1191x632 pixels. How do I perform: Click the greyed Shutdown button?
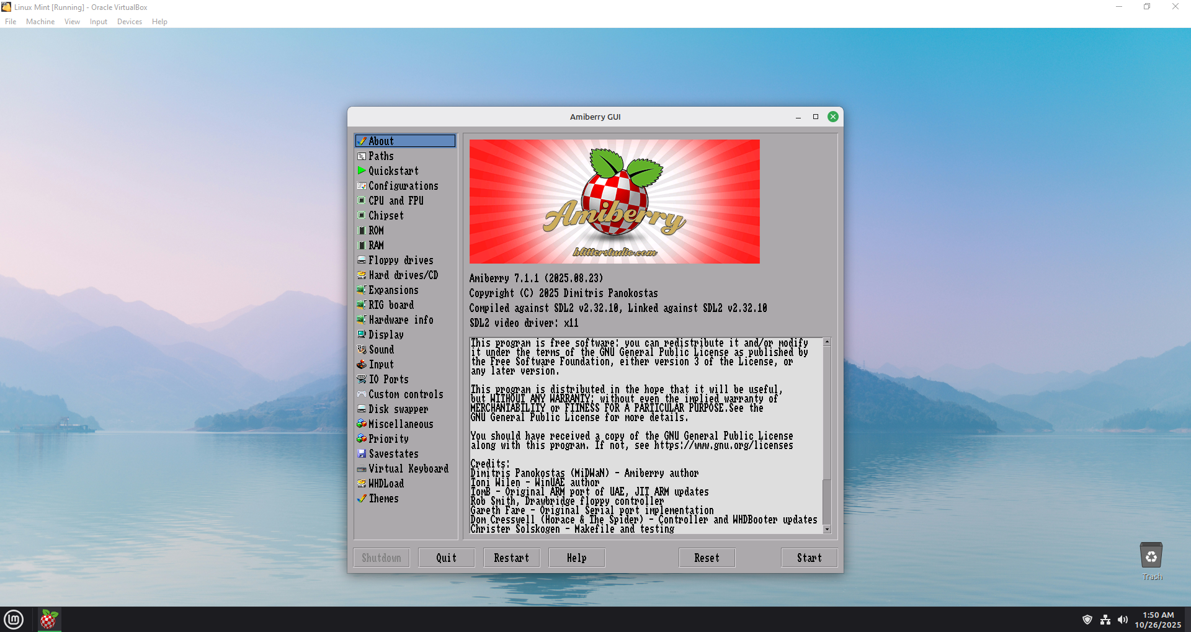point(381,558)
